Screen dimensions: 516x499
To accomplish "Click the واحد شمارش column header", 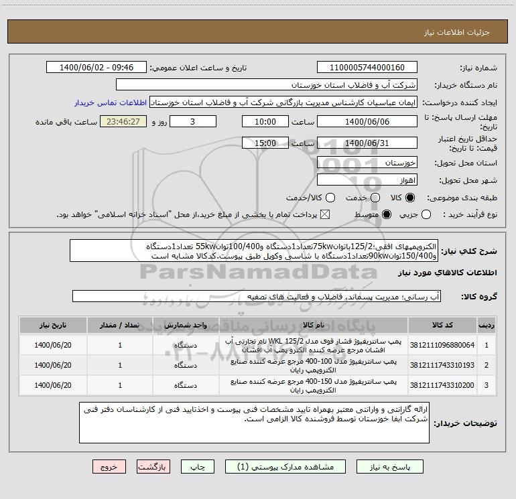I will coord(186,326).
